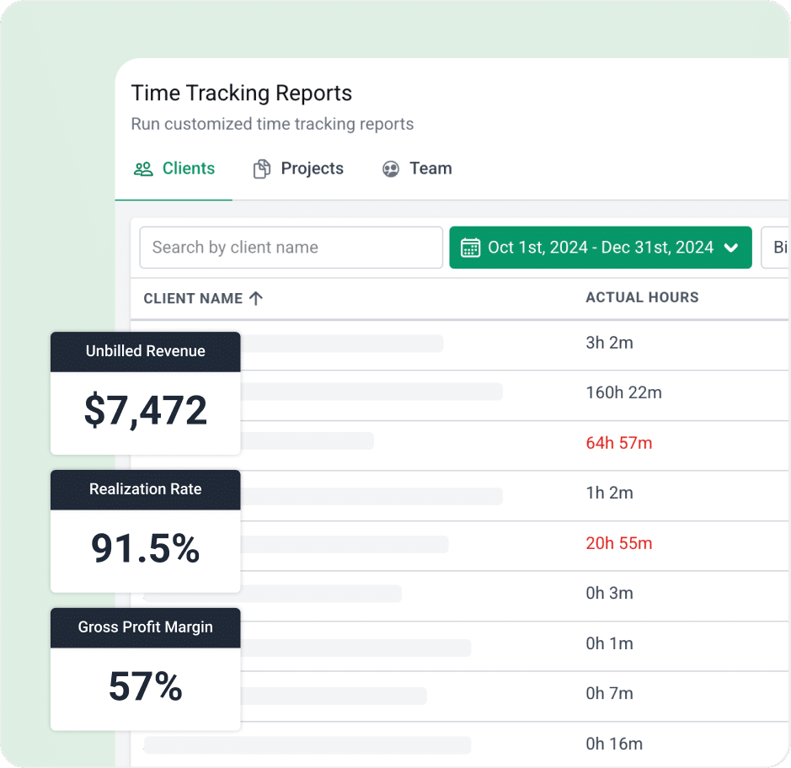Switch to the Team tab
This screenshot has height=768, width=791.
tap(417, 168)
